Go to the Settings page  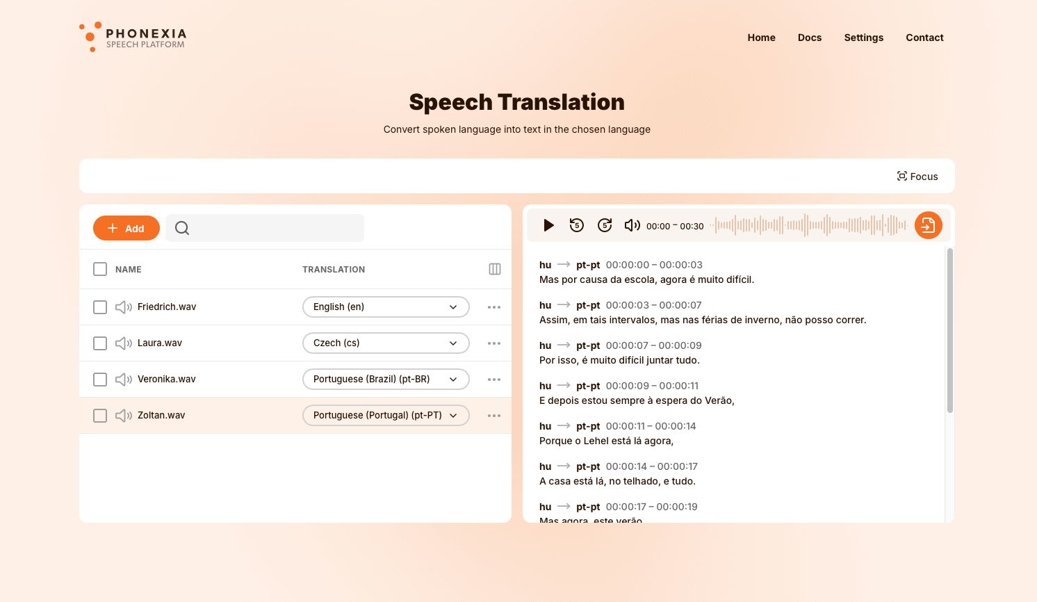[x=863, y=38]
